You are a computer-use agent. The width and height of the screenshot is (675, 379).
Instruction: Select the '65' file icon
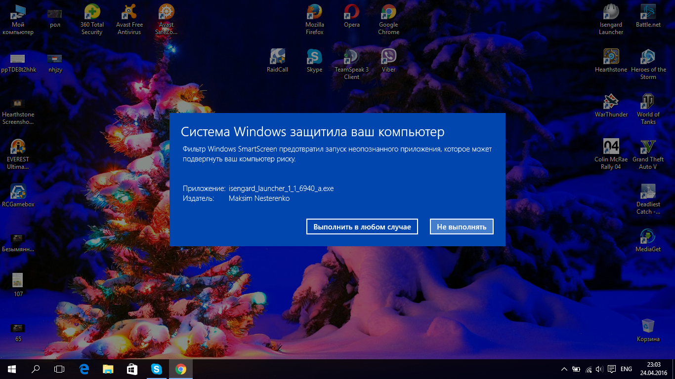tap(18, 332)
